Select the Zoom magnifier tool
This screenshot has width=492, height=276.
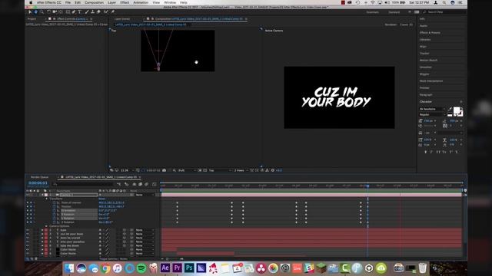coord(42,12)
